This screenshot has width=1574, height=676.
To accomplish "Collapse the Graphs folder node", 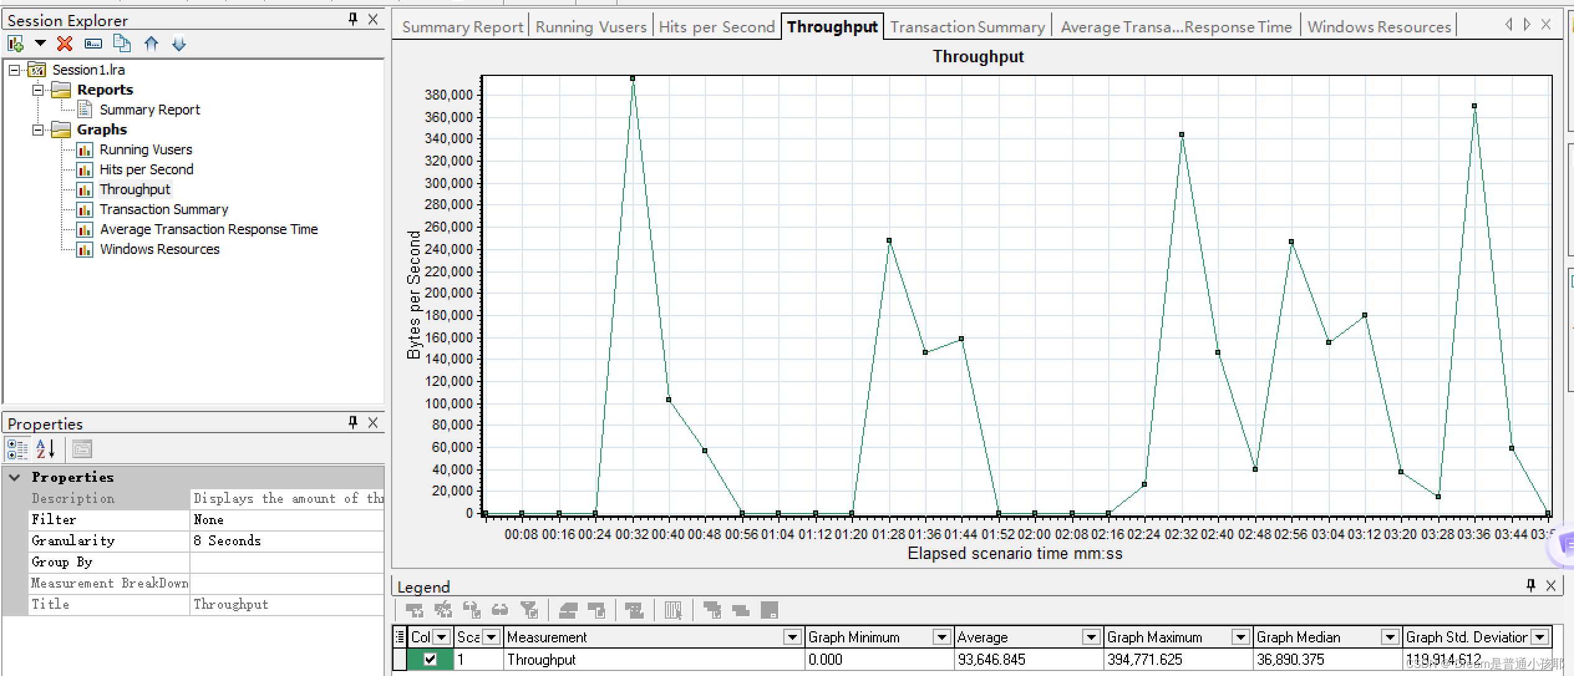I will [38, 130].
